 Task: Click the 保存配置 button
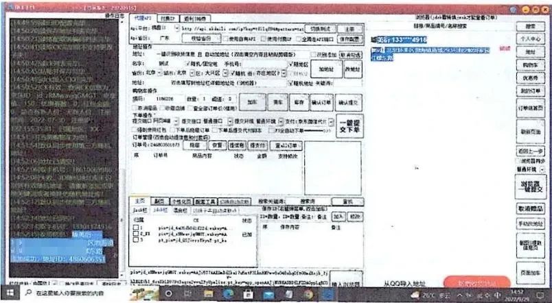click(x=350, y=39)
